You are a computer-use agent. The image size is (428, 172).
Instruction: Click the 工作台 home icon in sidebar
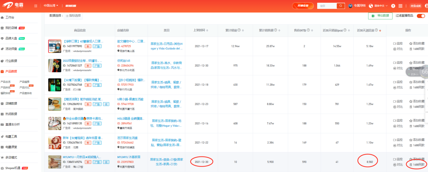click(x=2, y=18)
